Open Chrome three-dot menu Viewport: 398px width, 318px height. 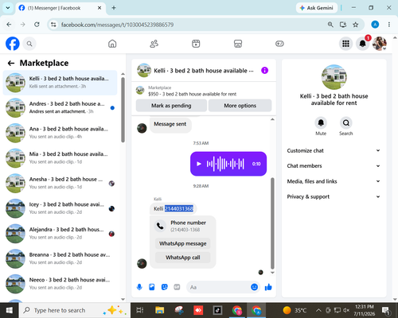coord(389,25)
